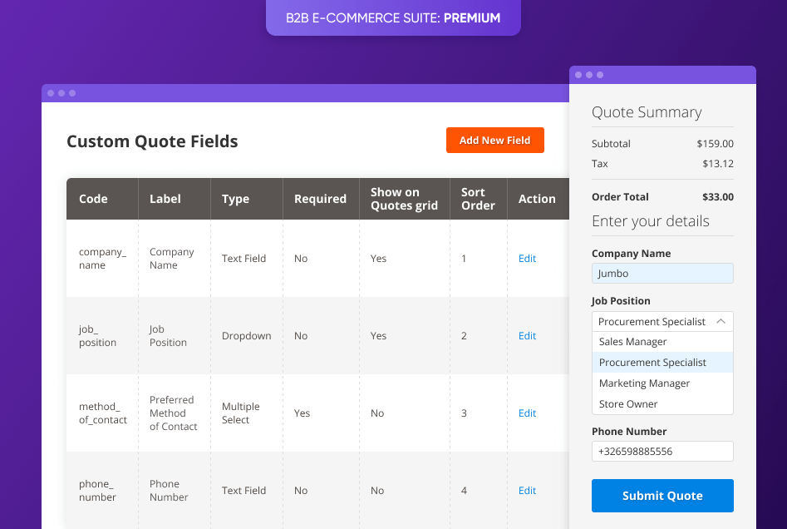Edit the phone_number quote field
Viewport: 787px width, 529px height.
tap(527, 490)
